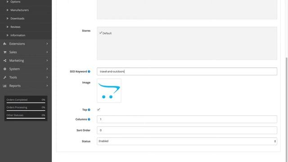Click the Other Statuses progress bar
The image size is (288, 162).
click(26, 118)
